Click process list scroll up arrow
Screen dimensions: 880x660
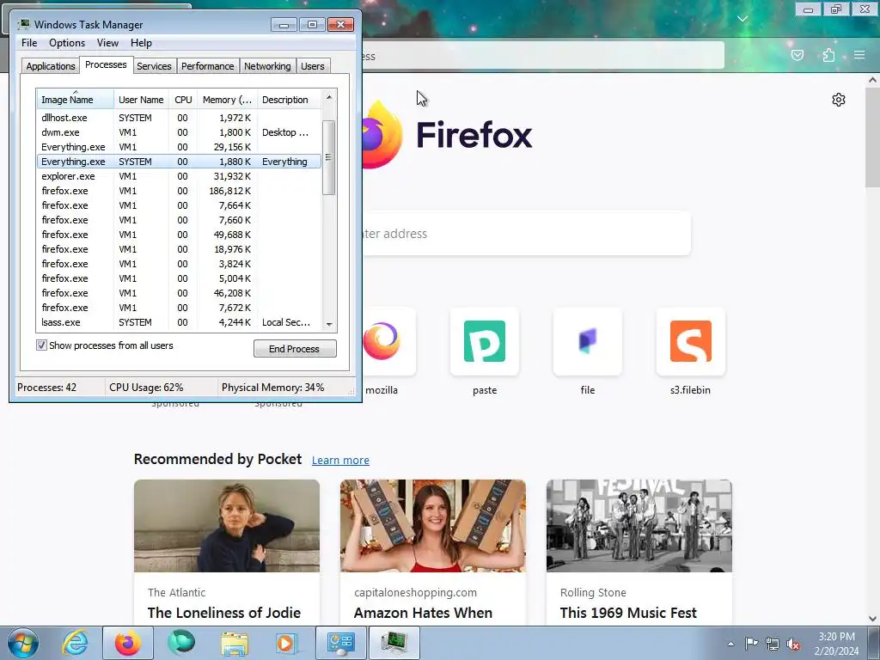(x=329, y=97)
